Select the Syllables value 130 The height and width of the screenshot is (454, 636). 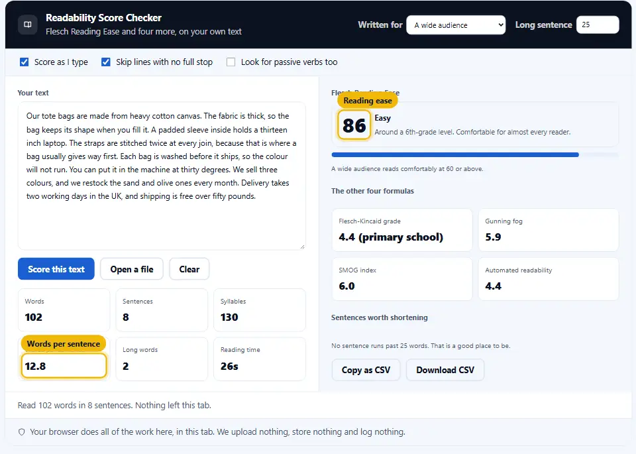(x=229, y=317)
